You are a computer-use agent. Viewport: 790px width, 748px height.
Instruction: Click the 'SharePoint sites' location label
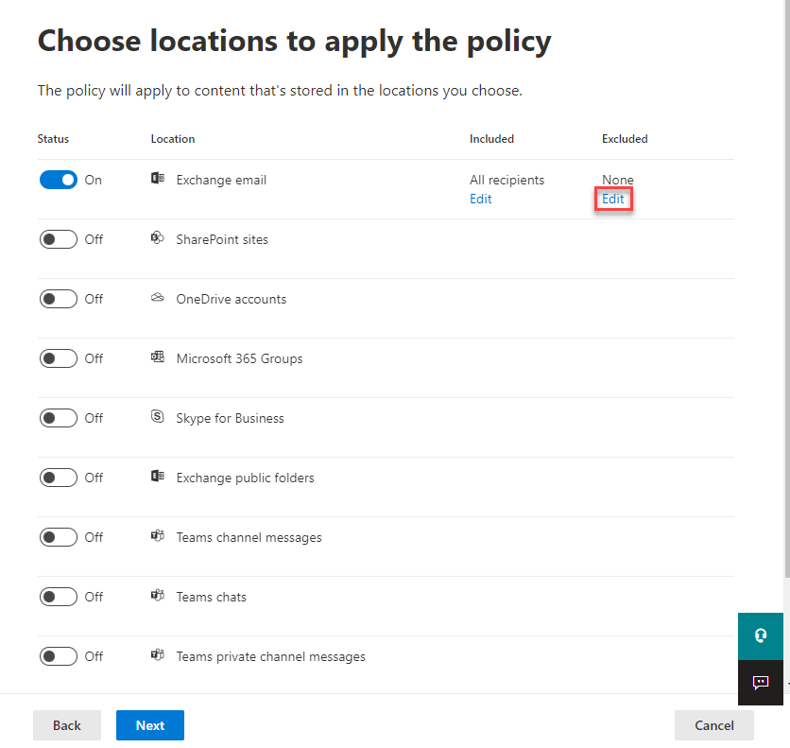222,239
